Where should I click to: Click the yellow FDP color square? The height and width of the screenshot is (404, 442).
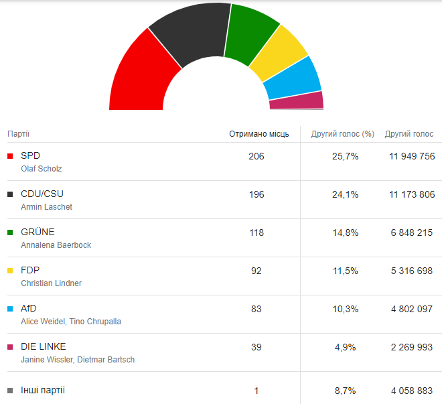tap(10, 271)
